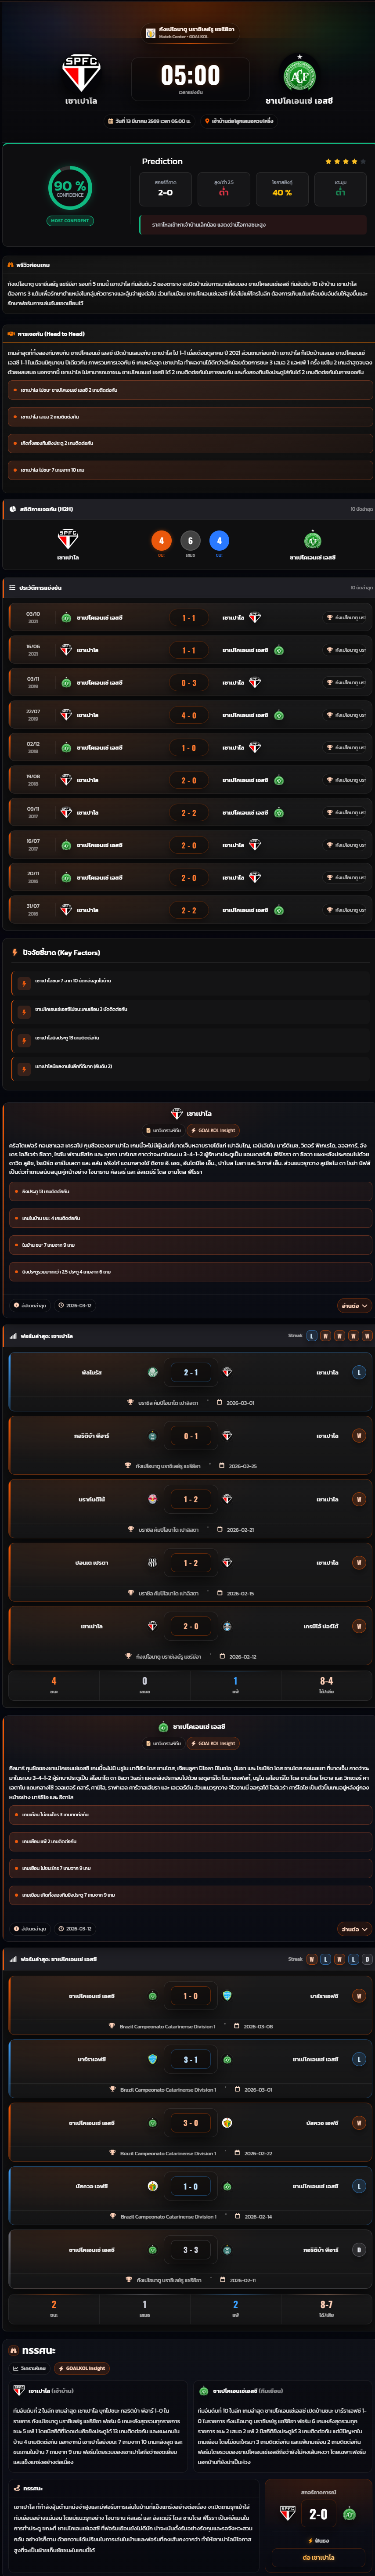Click the Chapecoense crest in the match header
375x2576 pixels.
coord(299,76)
